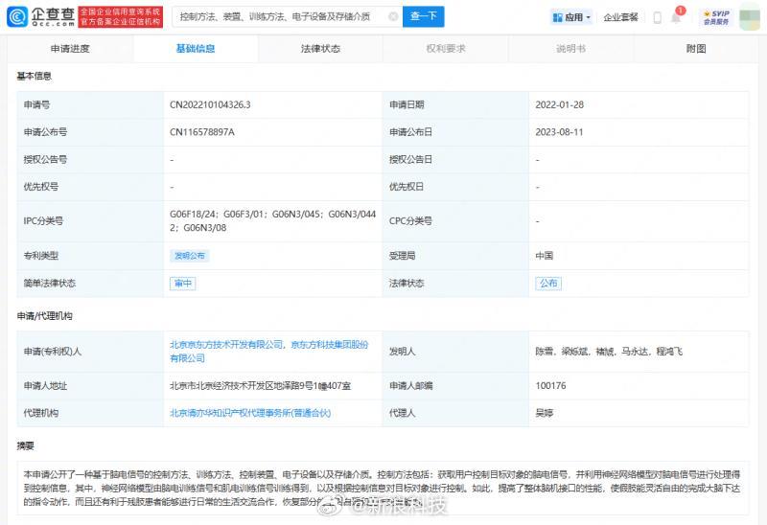
Task: Open the 说明书 tab
Action: 570,49
